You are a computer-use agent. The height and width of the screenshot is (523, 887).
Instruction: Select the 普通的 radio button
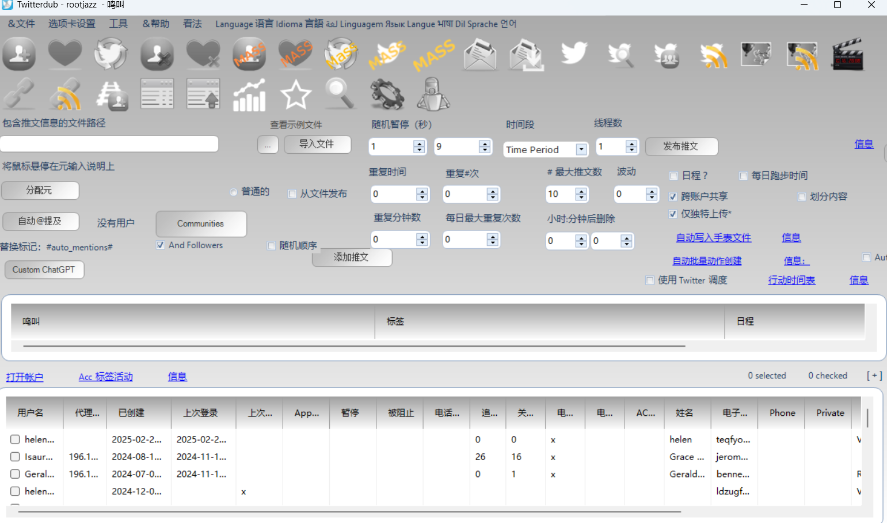(234, 192)
